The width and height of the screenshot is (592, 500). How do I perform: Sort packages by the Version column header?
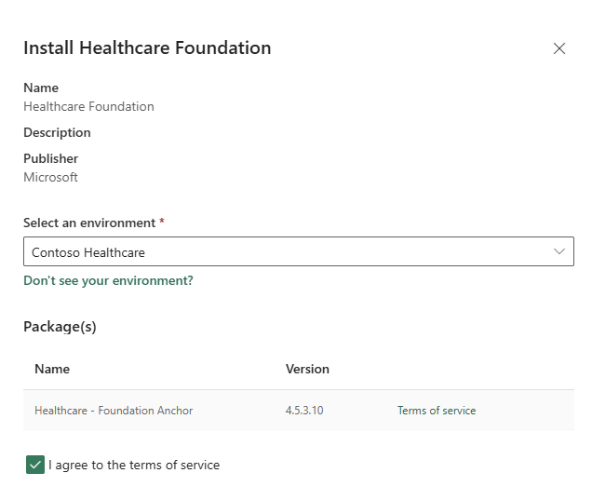point(307,369)
